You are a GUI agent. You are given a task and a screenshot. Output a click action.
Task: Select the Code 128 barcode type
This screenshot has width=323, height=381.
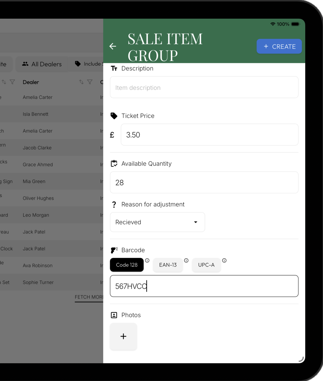(x=127, y=265)
